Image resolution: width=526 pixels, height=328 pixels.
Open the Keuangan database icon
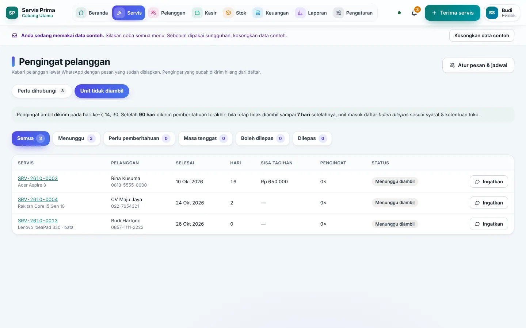pyautogui.click(x=258, y=13)
